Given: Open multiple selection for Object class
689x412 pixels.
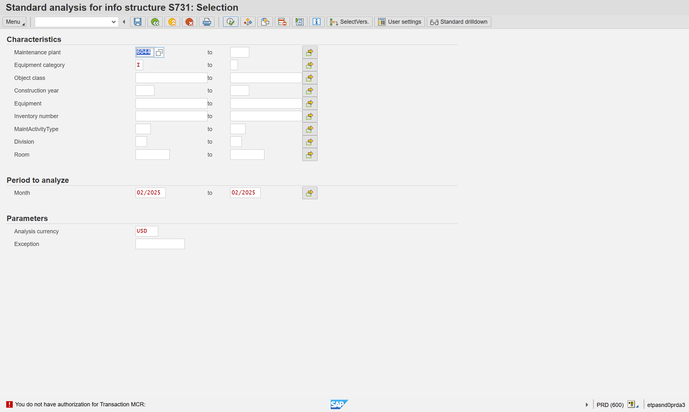Looking at the screenshot, I should coord(310,78).
